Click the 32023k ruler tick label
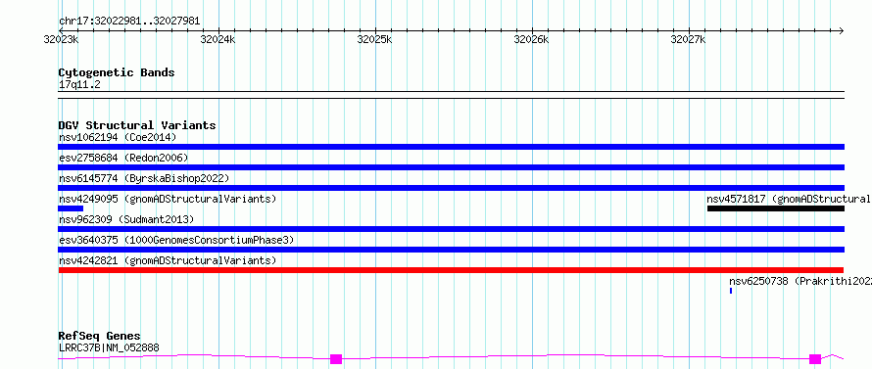Screen dimensions: 872x369 62,39
